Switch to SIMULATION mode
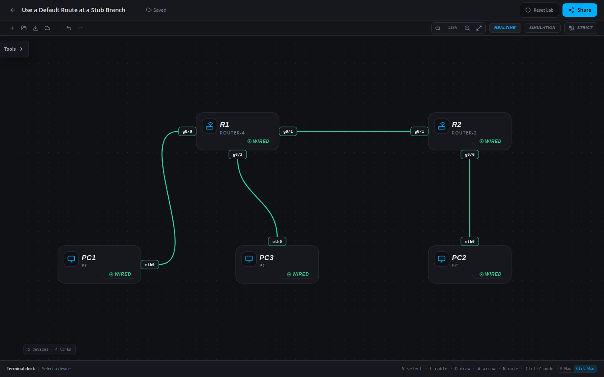 pos(542,28)
